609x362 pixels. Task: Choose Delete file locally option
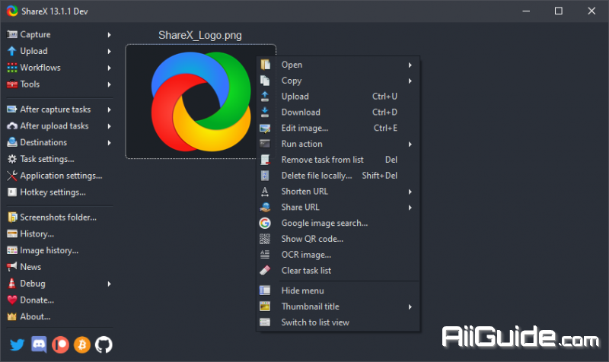click(x=338, y=176)
